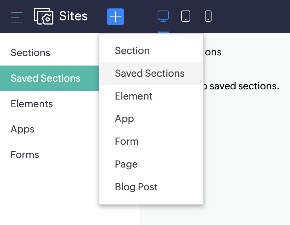
Task: Click the blue plus add button
Action: pos(116,16)
